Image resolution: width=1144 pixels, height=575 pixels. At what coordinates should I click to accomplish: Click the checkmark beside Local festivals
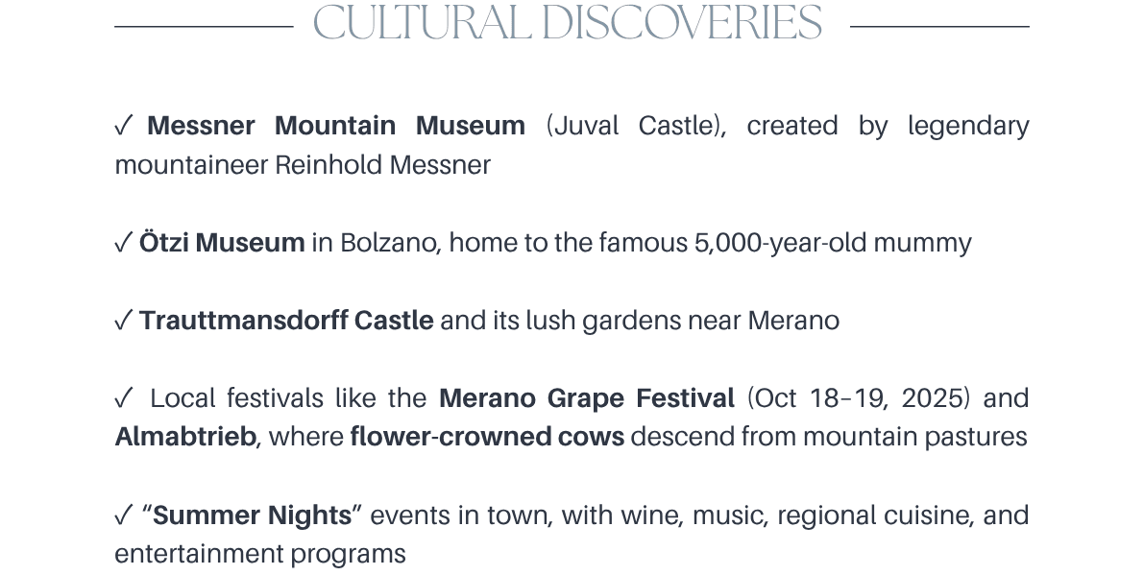pos(123,398)
